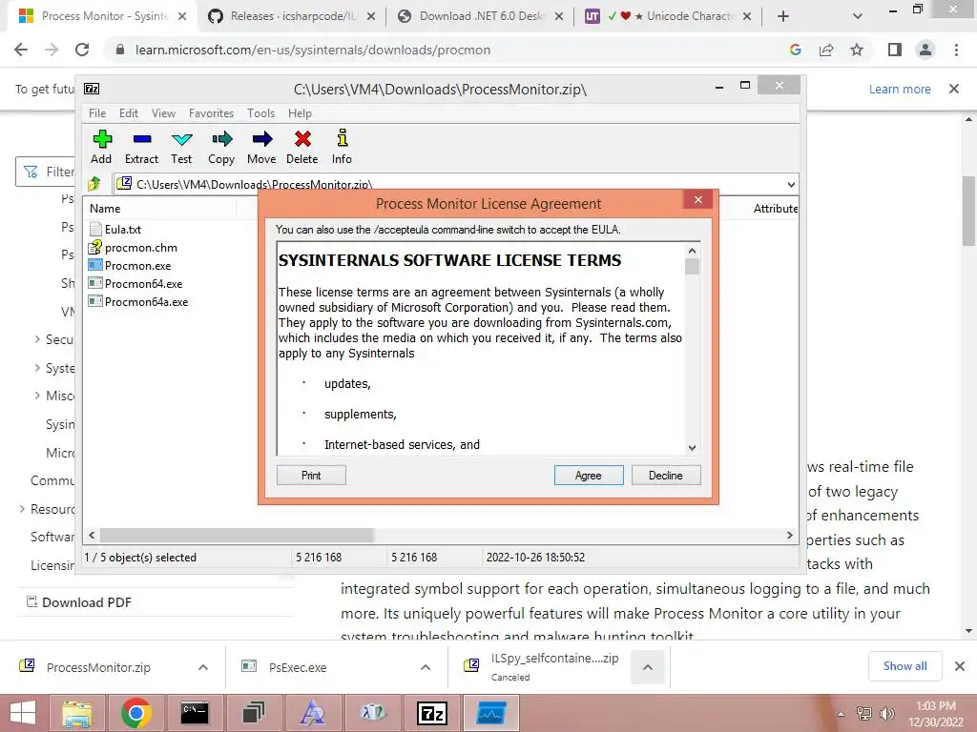
Task: Open Chrome's three-dot menu
Action: click(956, 50)
